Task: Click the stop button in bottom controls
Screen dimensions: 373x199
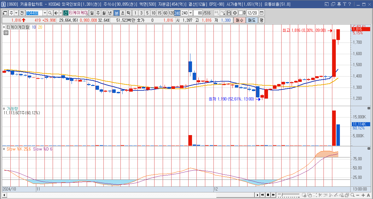Action: click(x=268, y=195)
